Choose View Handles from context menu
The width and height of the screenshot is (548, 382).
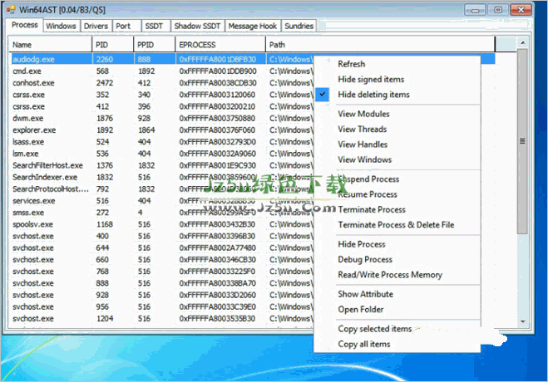point(397,144)
